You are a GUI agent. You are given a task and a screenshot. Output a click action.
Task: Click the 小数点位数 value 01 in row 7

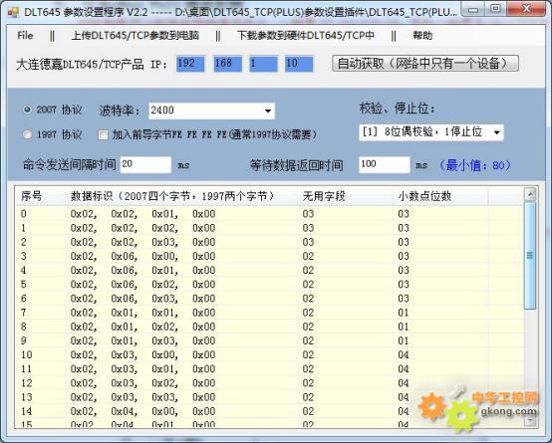[x=404, y=313]
